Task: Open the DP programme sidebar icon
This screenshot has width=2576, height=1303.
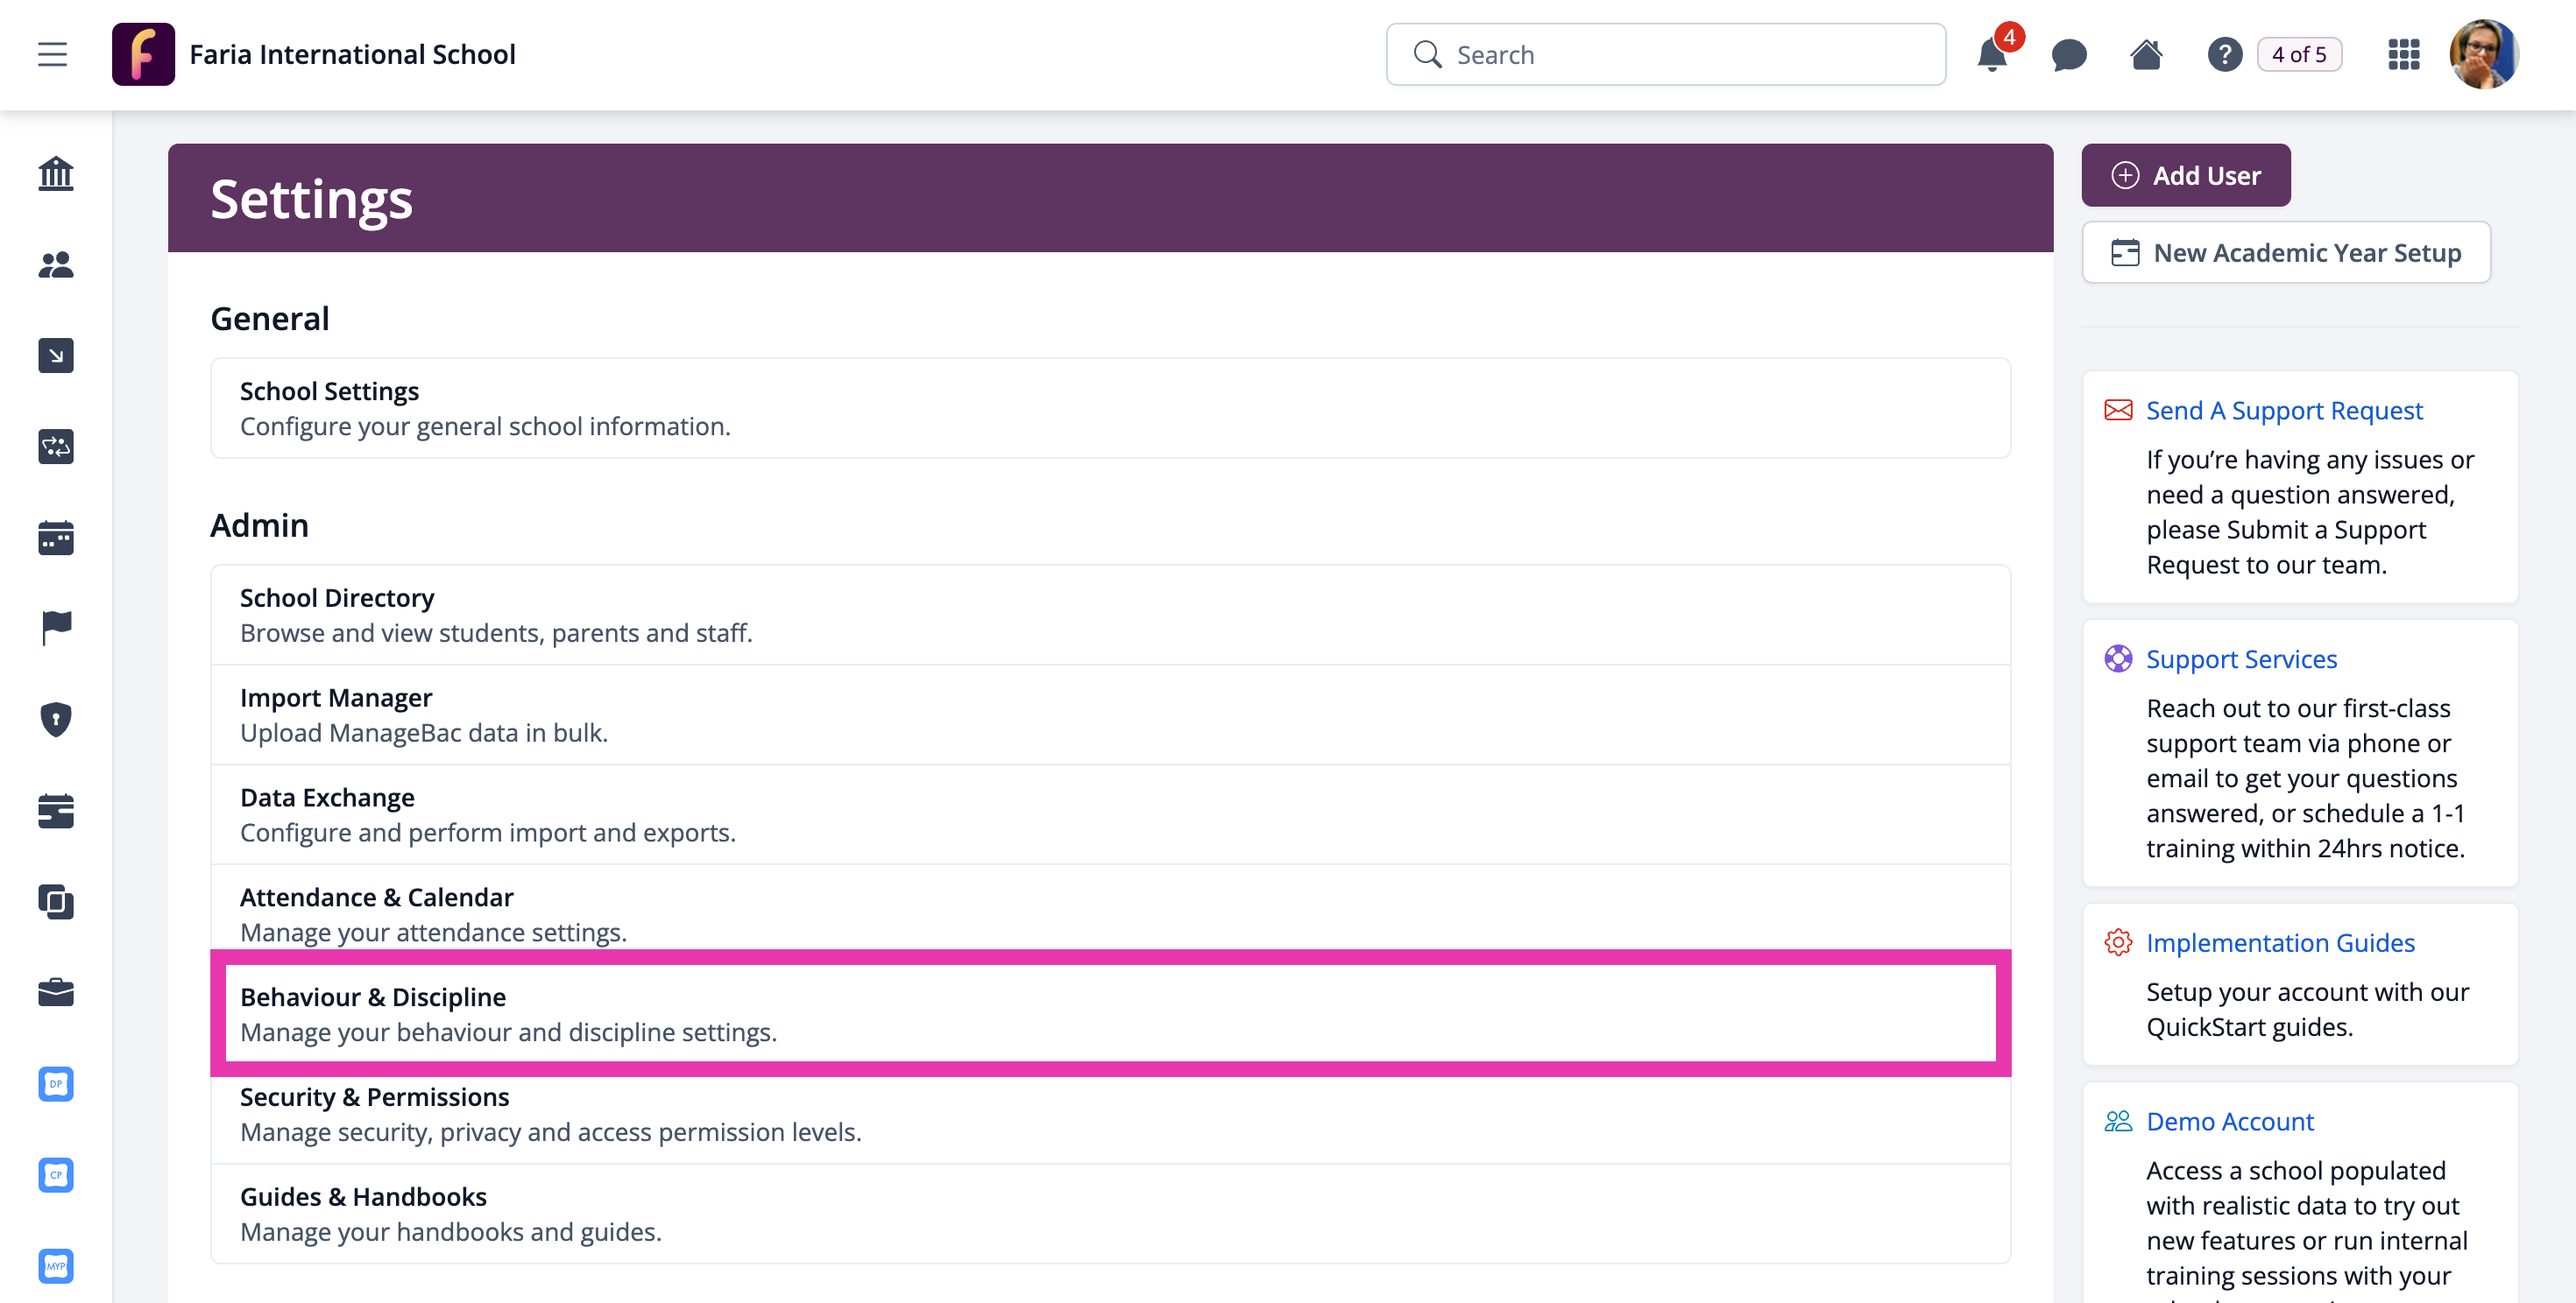Action: pos(56,1083)
